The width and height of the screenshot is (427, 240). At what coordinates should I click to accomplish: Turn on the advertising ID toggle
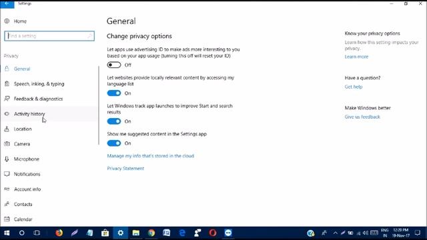click(114, 65)
